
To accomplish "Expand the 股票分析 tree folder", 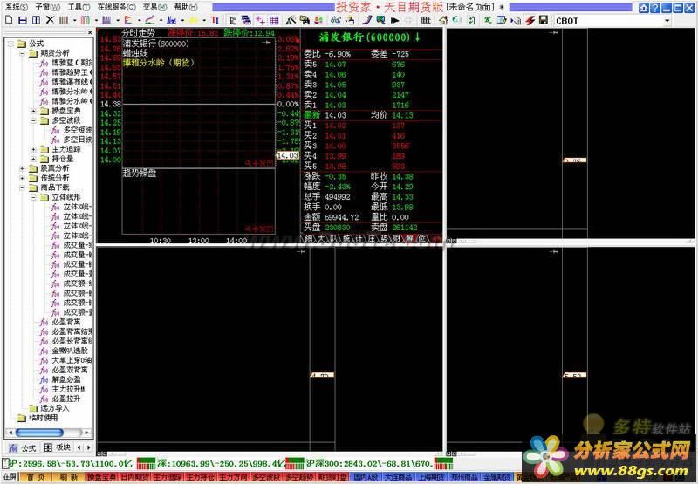I will coord(22,168).
